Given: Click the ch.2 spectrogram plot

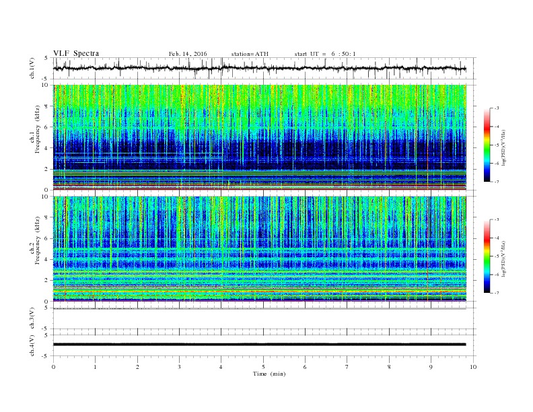Looking at the screenshot, I should (259, 249).
